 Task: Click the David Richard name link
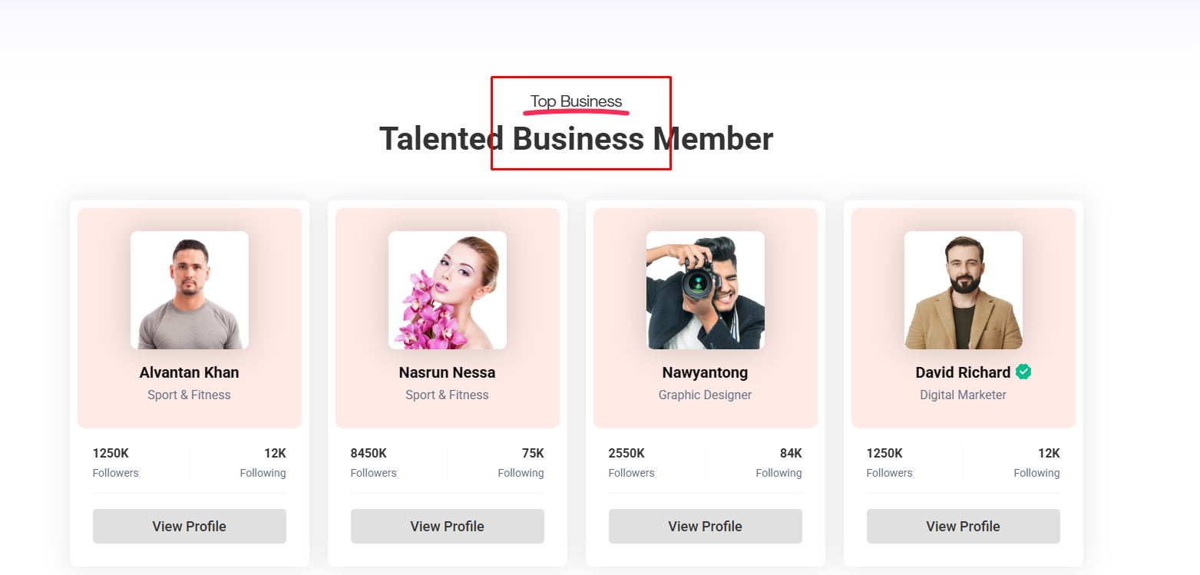(963, 373)
